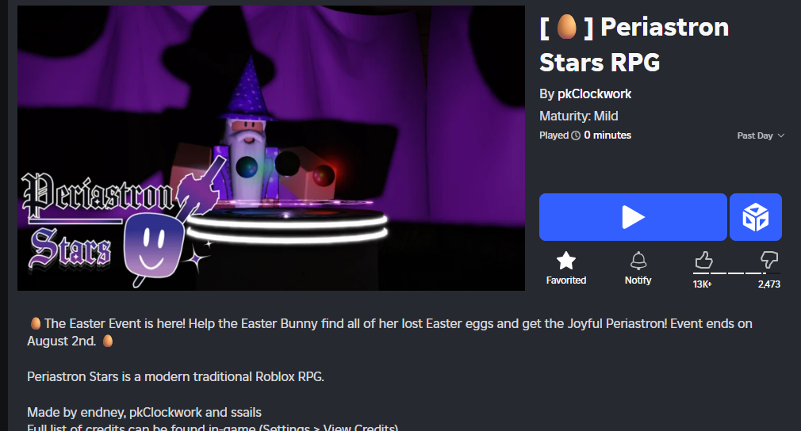The height and width of the screenshot is (431, 801).
Task: Click the 2,473 dislikes count
Action: [768, 284]
